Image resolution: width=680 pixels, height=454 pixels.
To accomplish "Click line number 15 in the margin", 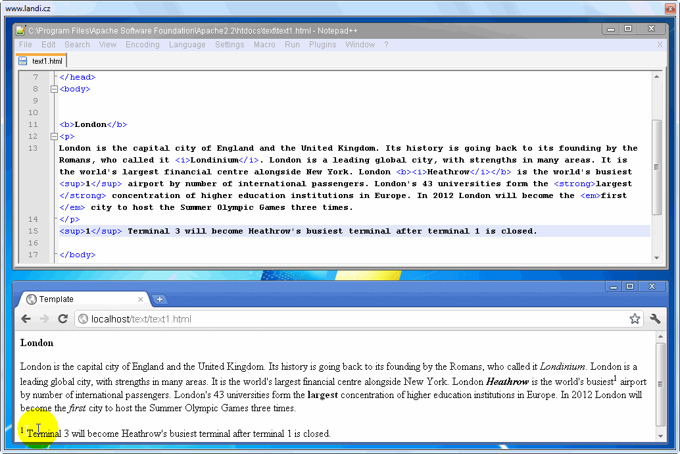I will coord(34,231).
